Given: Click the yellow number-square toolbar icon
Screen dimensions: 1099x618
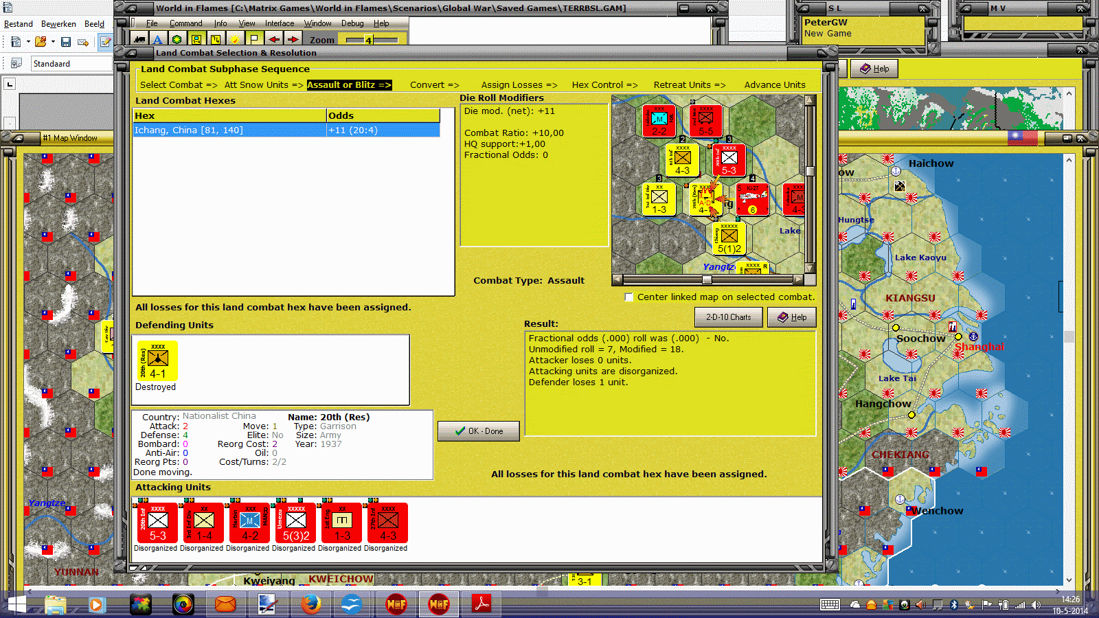Looking at the screenshot, I should [216, 40].
